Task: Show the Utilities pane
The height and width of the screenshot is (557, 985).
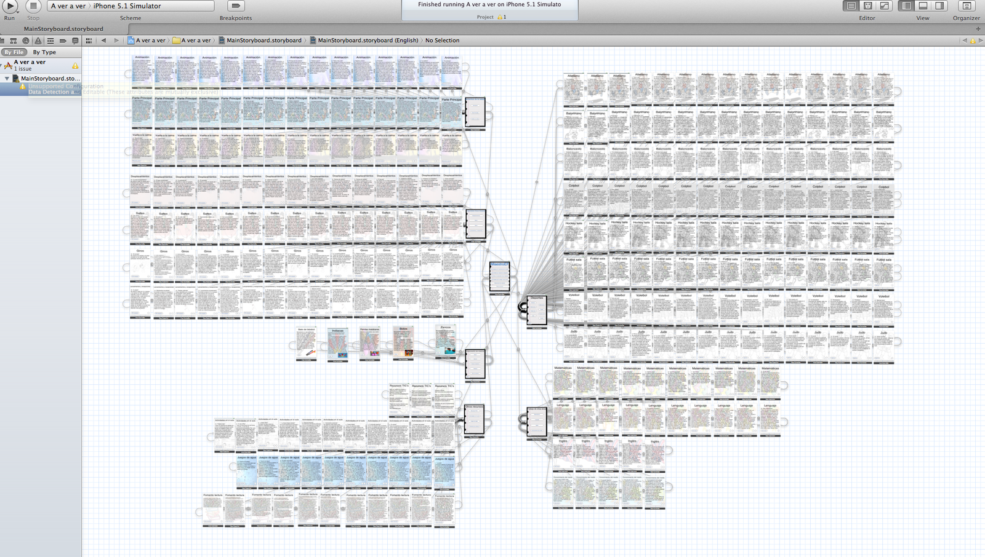Action: coord(939,6)
